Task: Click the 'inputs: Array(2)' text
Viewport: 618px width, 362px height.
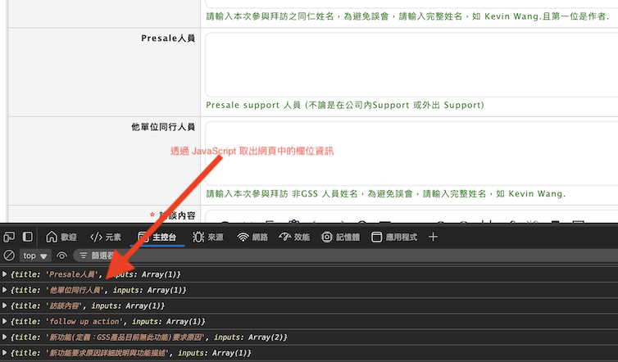Action: [250, 337]
